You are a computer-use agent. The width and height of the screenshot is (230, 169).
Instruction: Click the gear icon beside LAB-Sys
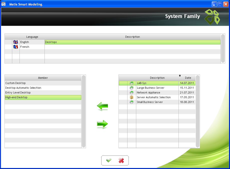pyautogui.click(x=131, y=83)
